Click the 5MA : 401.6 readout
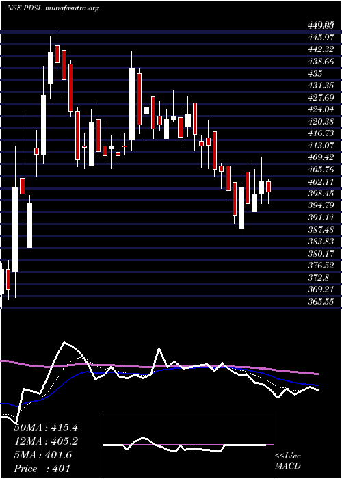 click(x=43, y=455)
